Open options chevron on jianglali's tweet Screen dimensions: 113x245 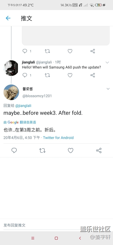tap(107, 63)
